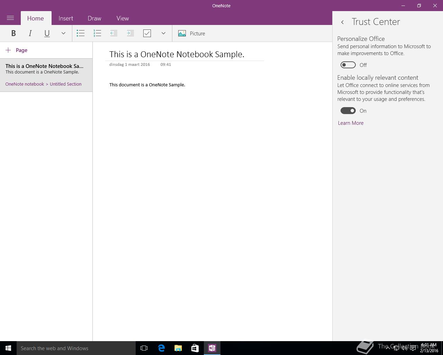This screenshot has width=443, height=355.
Task: Show hidden system tray icons
Action: (x=388, y=348)
